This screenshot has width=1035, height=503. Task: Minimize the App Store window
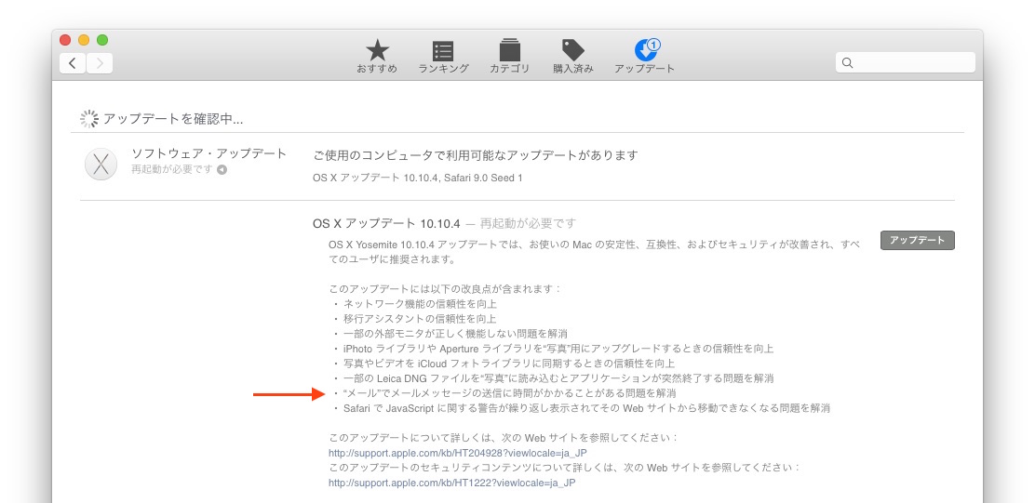coord(84,40)
